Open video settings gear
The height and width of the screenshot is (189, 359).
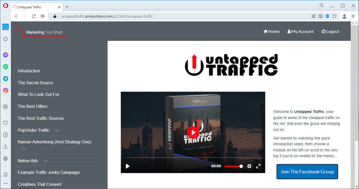250,166
